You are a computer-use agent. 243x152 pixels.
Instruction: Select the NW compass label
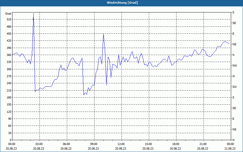[x=234, y=66]
